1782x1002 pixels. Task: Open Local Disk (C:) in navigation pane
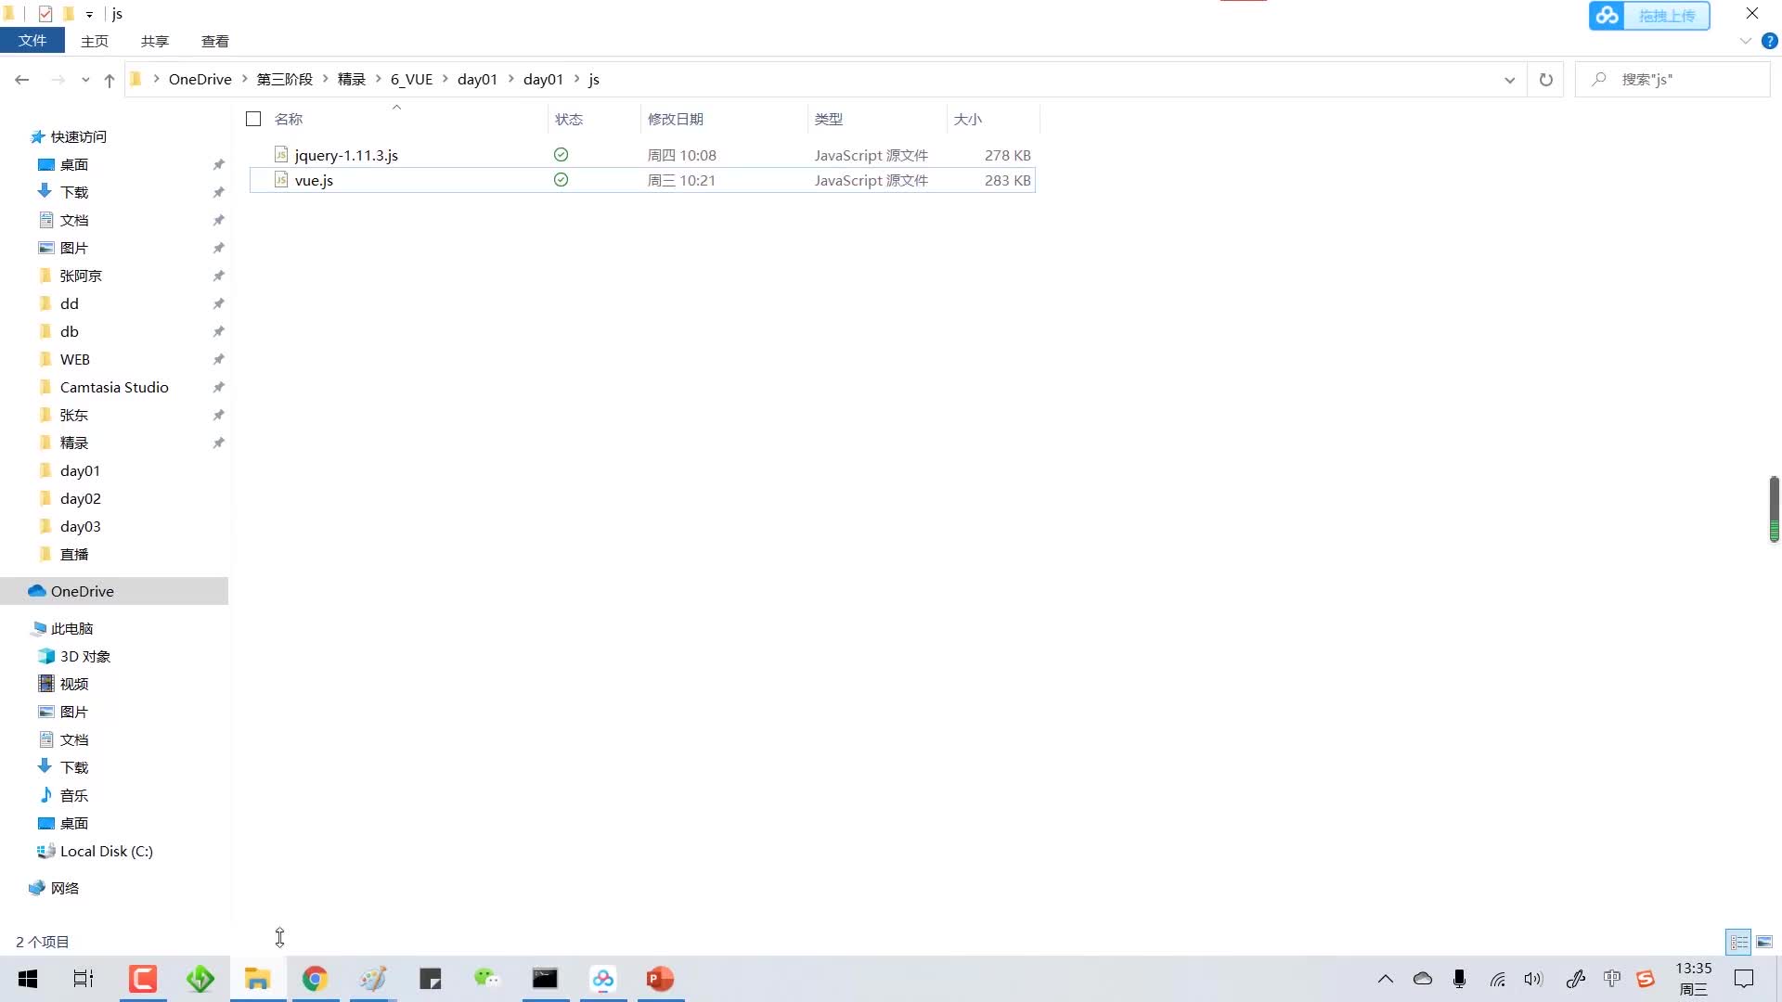coord(106,851)
